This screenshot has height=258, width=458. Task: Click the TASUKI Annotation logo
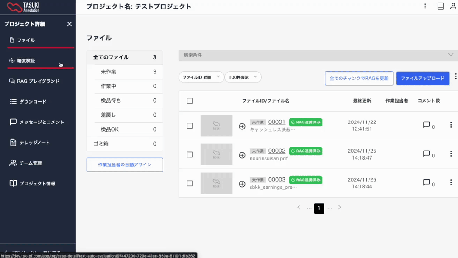tap(23, 7)
